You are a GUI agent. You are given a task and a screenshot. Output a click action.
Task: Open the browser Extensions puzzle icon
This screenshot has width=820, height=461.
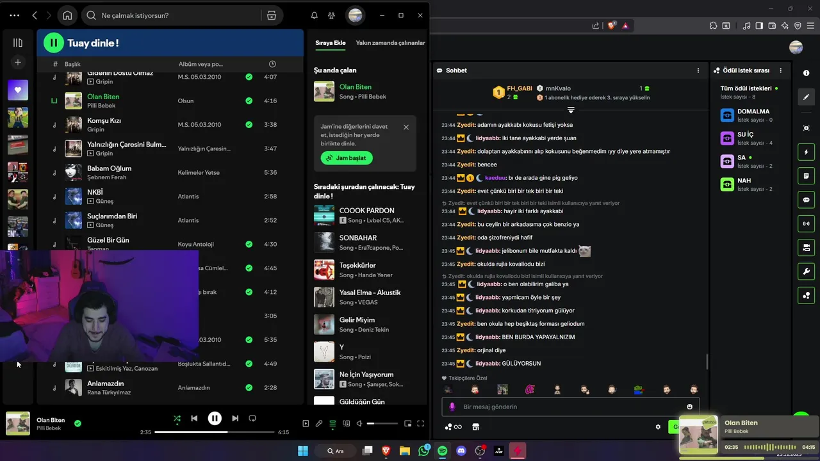713,26
